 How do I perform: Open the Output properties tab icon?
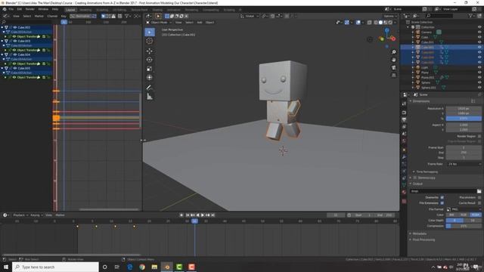(x=404, y=119)
